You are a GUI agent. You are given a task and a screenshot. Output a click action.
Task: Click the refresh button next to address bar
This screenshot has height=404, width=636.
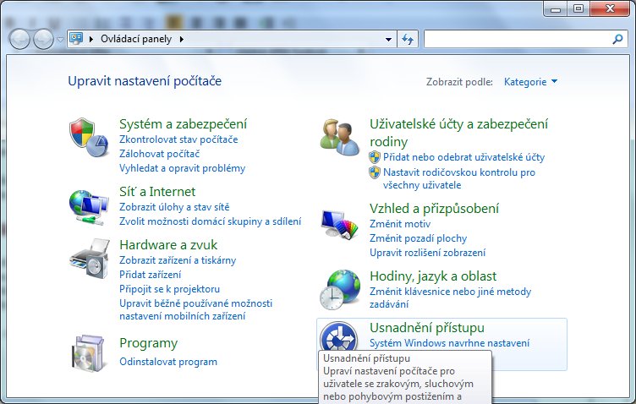(408, 40)
